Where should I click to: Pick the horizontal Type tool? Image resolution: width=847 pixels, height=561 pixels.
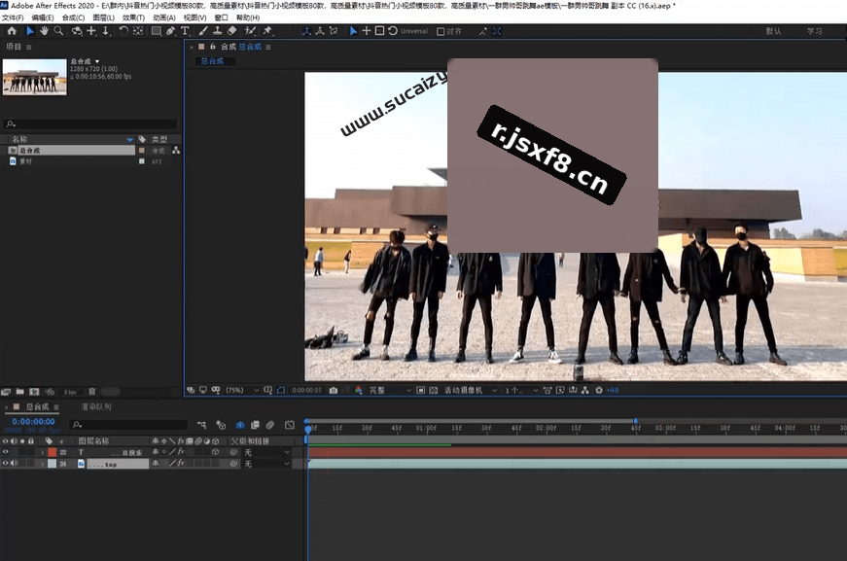[x=185, y=31]
